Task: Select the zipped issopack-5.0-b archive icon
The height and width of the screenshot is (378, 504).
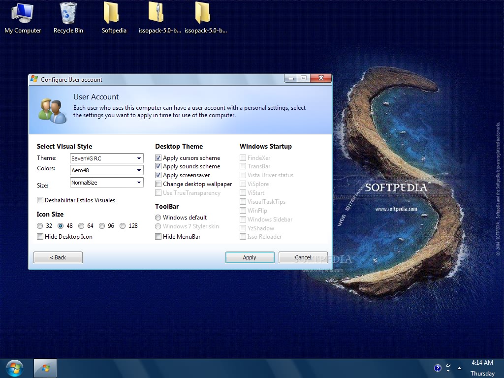Action: (160, 18)
